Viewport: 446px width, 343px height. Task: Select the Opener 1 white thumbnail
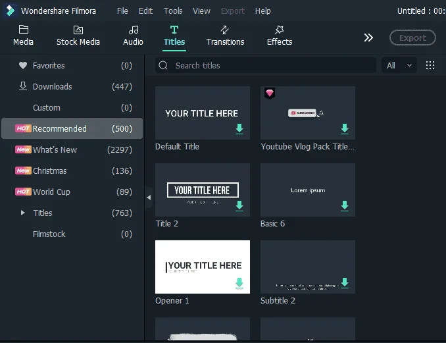[202, 267]
